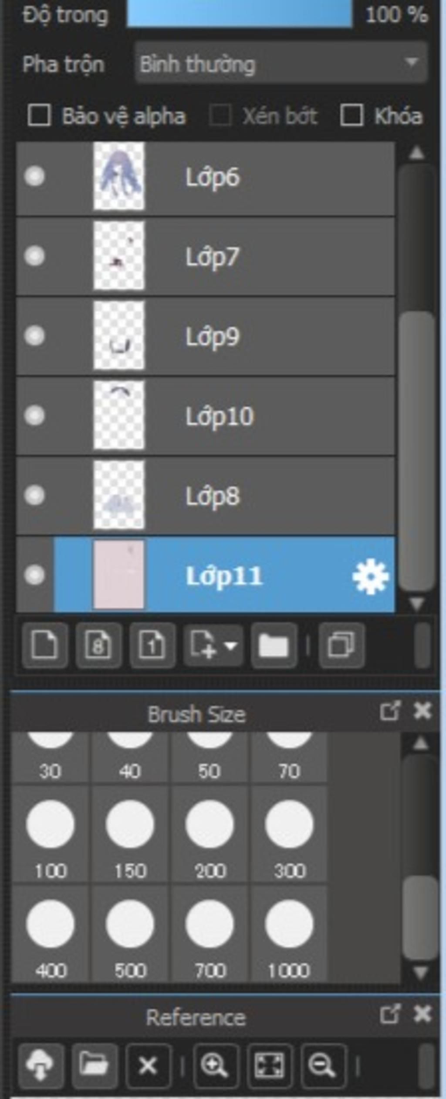The image size is (446, 1099).
Task: Add a new color layer
Action: click(45, 645)
